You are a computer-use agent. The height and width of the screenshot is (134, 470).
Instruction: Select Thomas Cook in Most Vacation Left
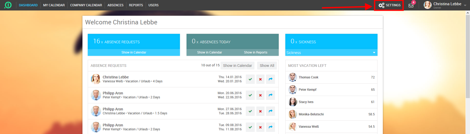[308, 77]
